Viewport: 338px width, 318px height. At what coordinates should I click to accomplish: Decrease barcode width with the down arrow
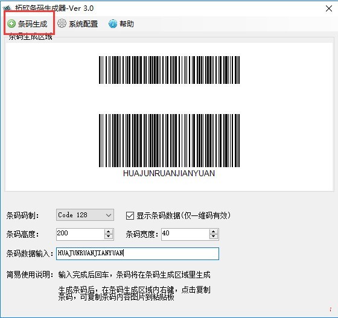214,237
